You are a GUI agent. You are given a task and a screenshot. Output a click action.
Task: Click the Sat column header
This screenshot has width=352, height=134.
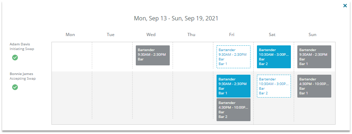pos(272,35)
